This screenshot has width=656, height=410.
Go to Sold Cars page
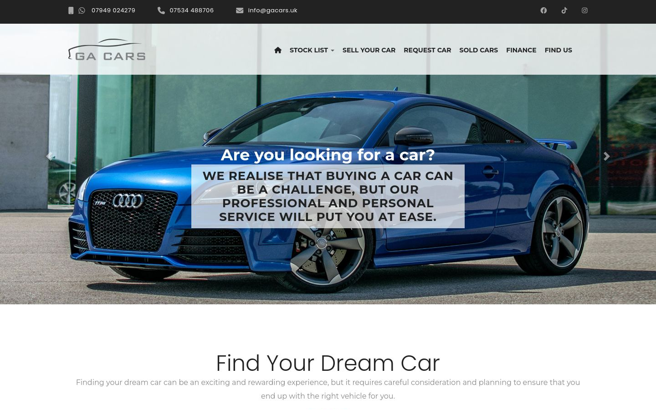coord(478,50)
